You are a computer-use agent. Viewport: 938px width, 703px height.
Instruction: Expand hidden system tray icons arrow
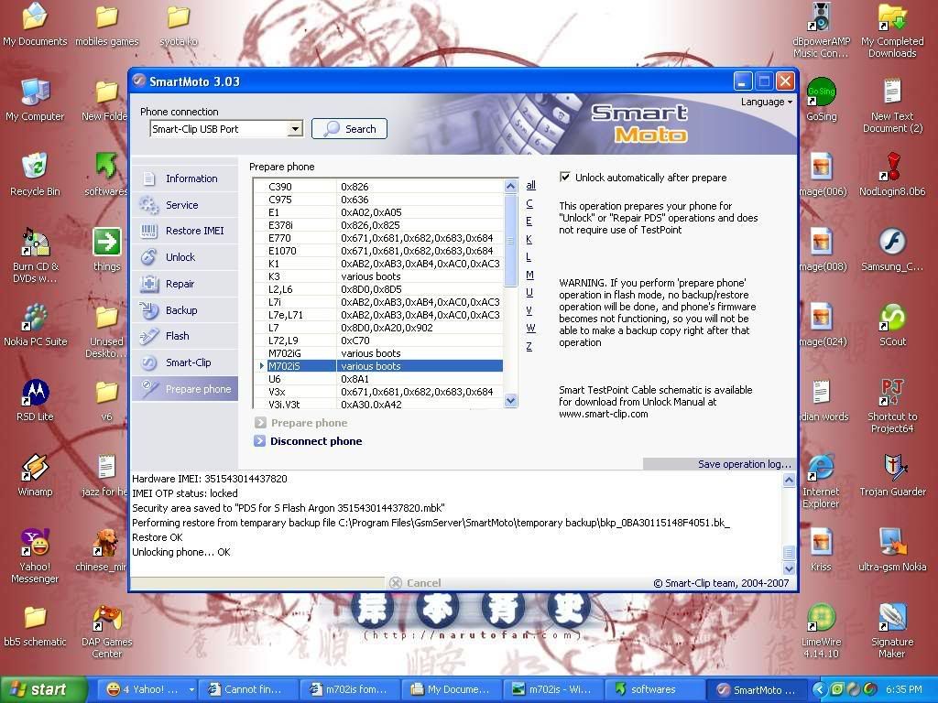[x=818, y=689]
